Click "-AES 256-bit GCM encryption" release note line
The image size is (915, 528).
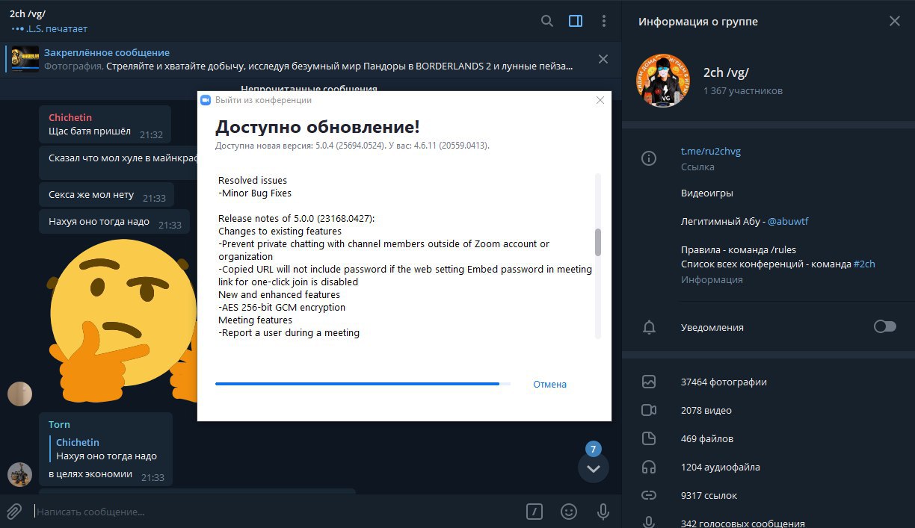(282, 307)
